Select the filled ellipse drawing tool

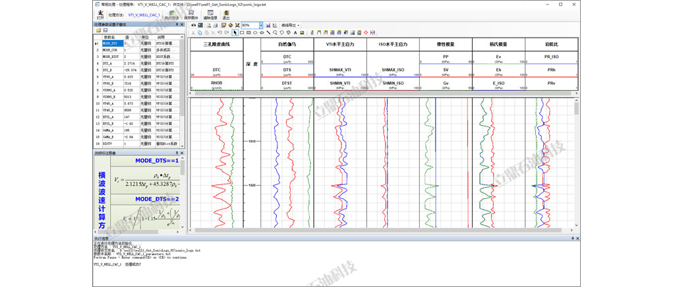tap(262, 33)
